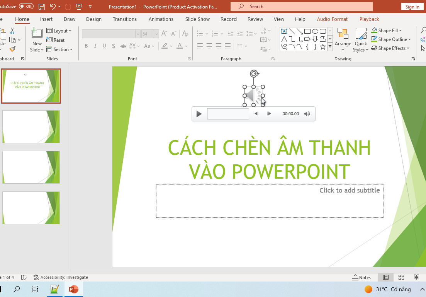Toggle the AutoSave switch
Screen dimensions: 426x297
tap(26, 6)
